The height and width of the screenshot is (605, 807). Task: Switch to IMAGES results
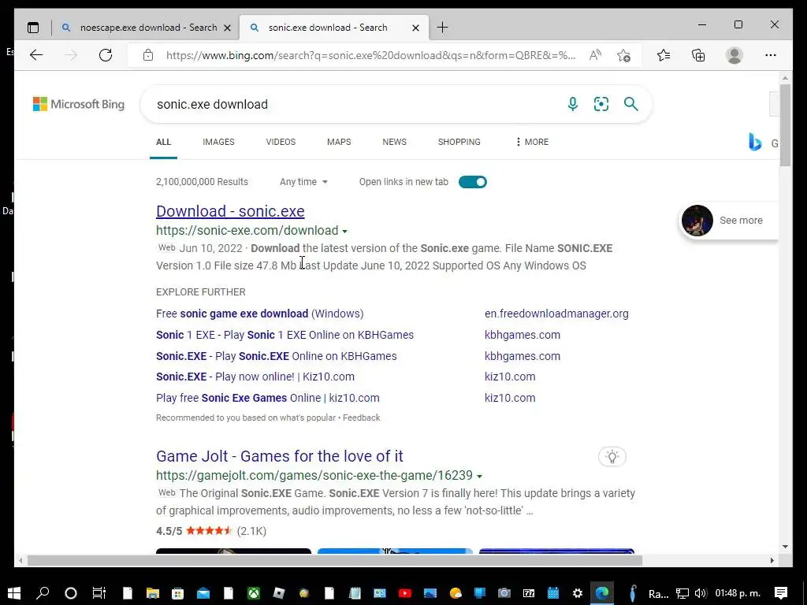218,142
